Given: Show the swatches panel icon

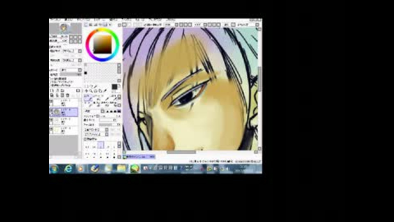Looking at the screenshot, I should point(105,25).
